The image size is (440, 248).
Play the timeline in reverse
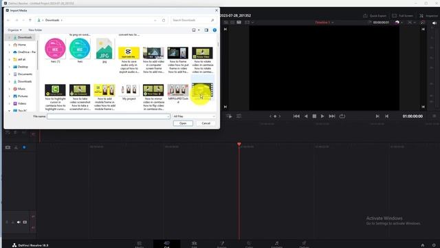pyautogui.click(x=306, y=116)
